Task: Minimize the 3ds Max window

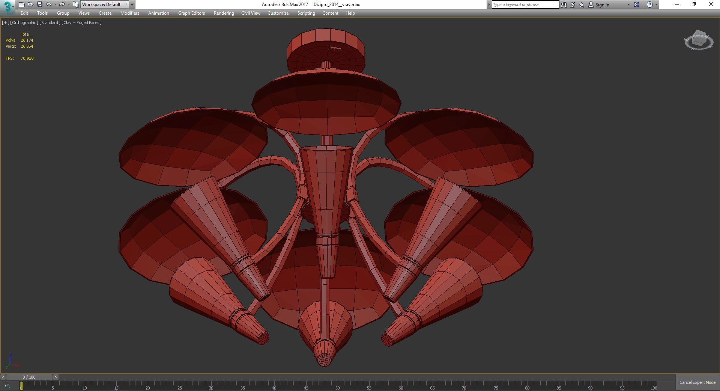Action: [677, 5]
